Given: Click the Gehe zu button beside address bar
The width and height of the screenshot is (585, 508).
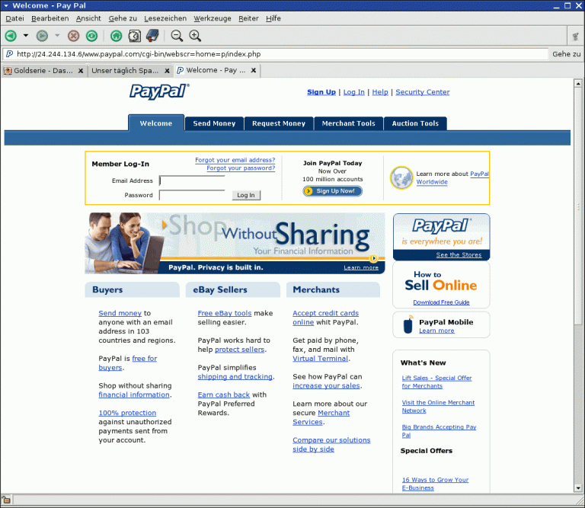Looking at the screenshot, I should 567,54.
